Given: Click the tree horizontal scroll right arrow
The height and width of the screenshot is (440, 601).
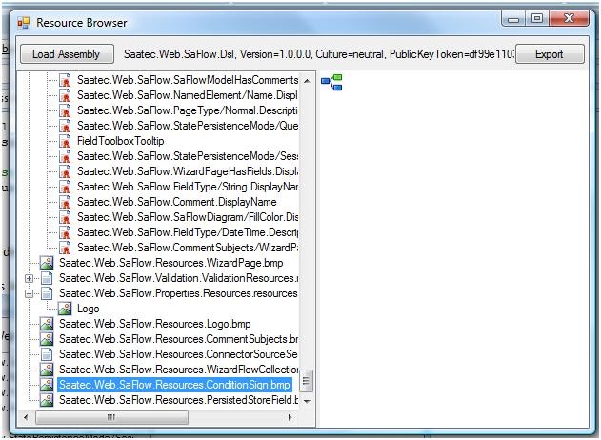Looking at the screenshot, I should 290,417.
